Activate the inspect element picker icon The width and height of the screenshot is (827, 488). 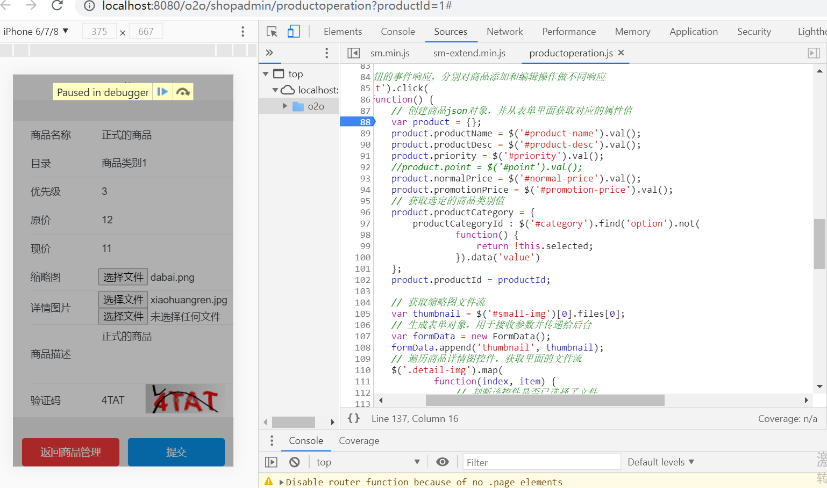(272, 32)
